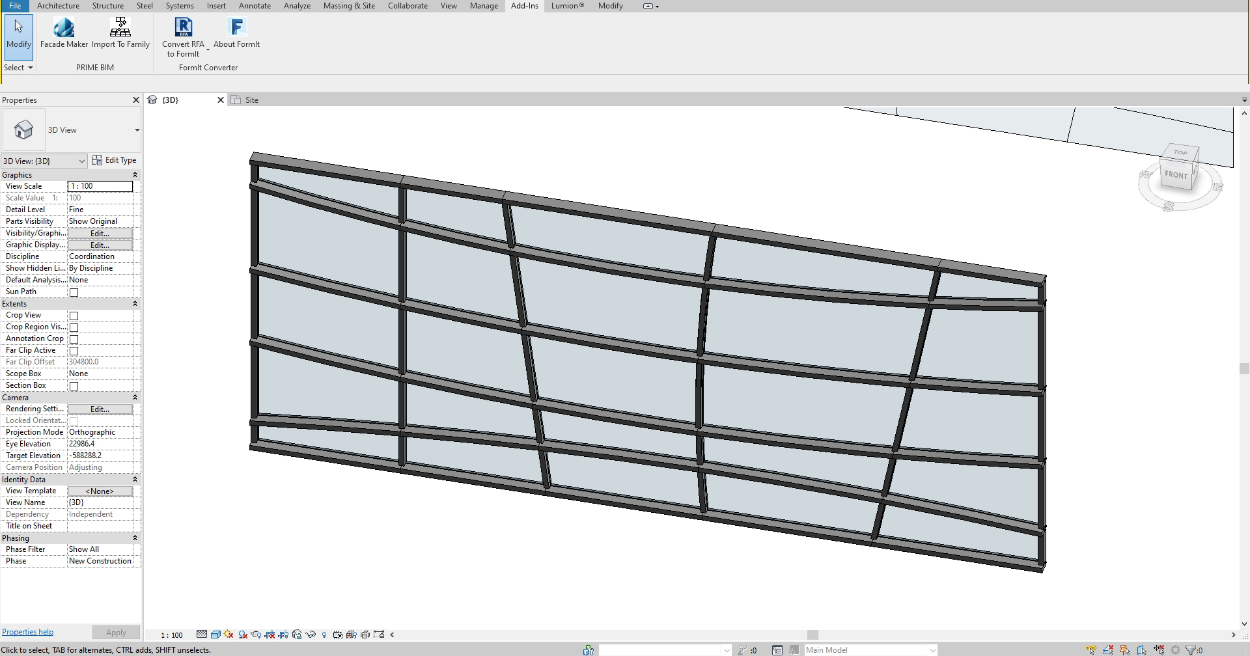
Task: Click Drag Elements on Selection icon
Action: (1159, 649)
